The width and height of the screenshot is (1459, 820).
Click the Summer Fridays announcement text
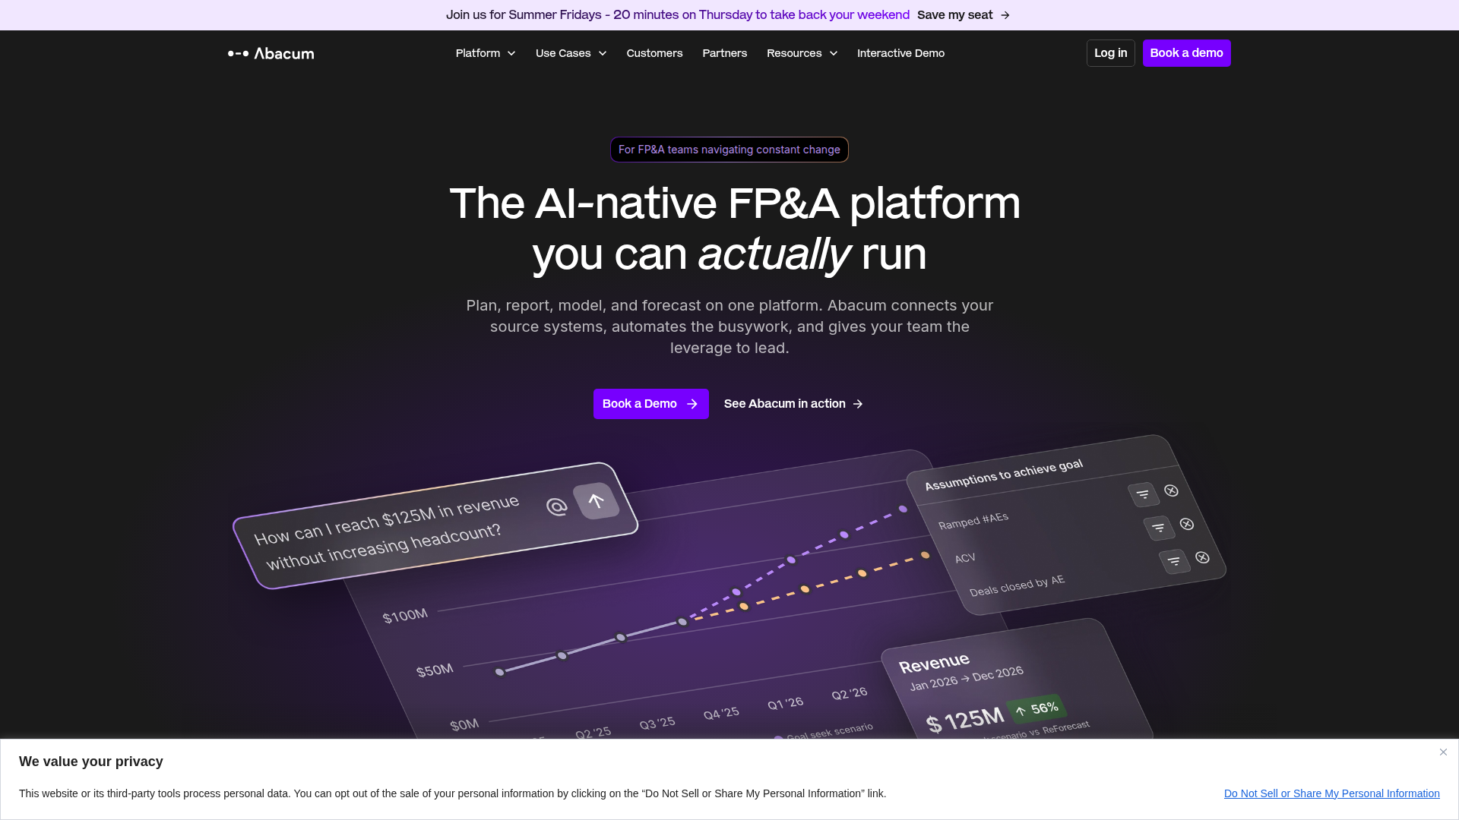678,15
